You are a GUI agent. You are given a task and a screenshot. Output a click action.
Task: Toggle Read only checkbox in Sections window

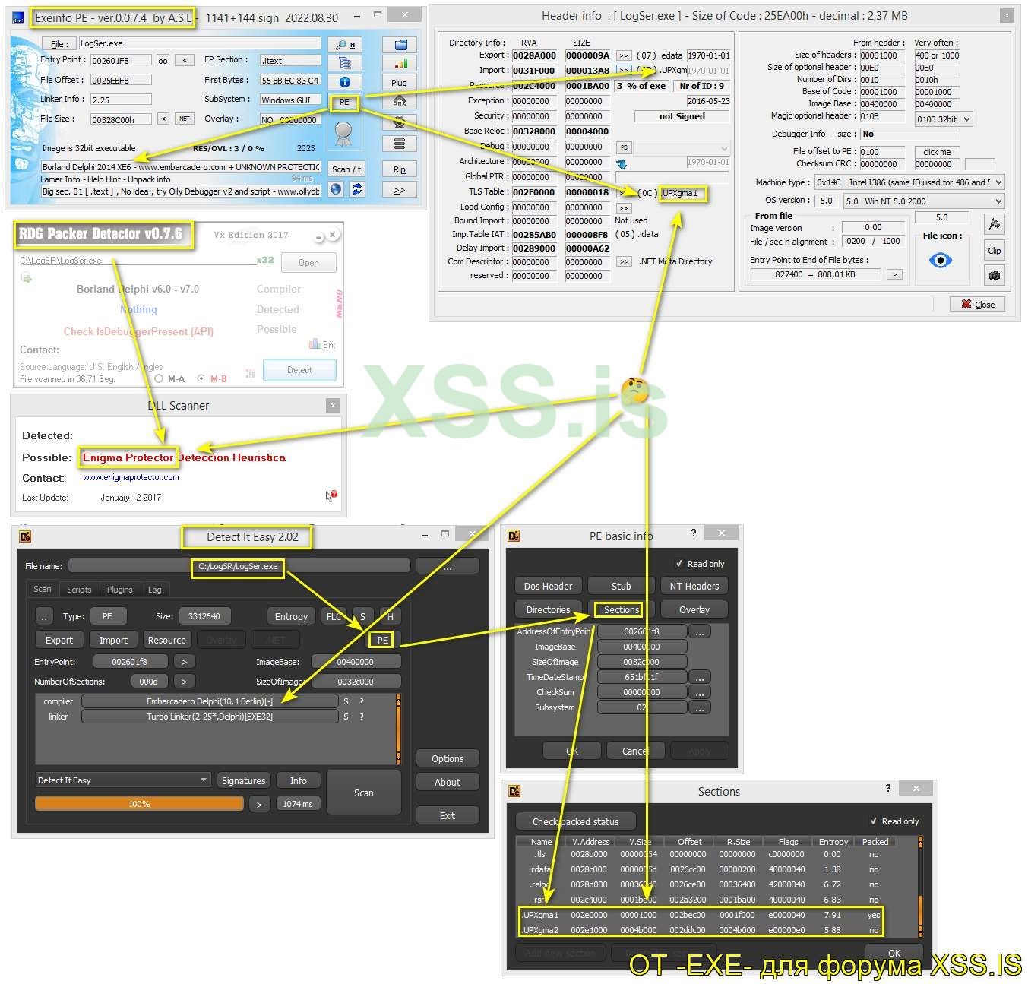tap(873, 821)
